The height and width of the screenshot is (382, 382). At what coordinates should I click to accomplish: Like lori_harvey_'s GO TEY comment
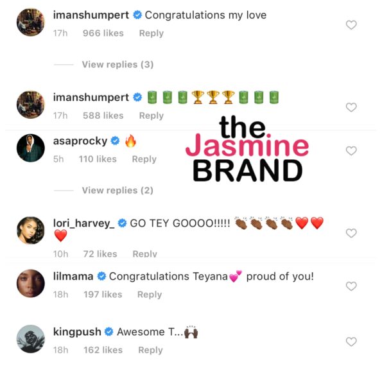(351, 233)
